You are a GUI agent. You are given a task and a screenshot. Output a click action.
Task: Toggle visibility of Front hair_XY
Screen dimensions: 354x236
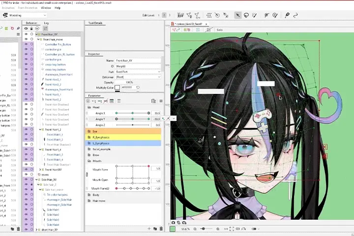pyautogui.click(x=26, y=34)
